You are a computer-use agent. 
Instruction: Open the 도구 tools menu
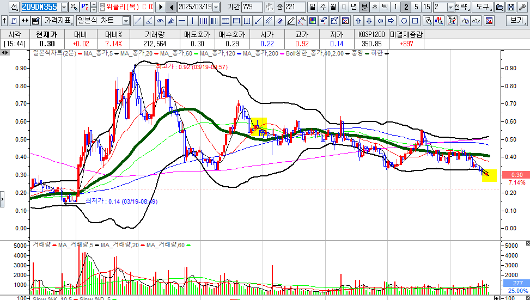click(x=483, y=7)
